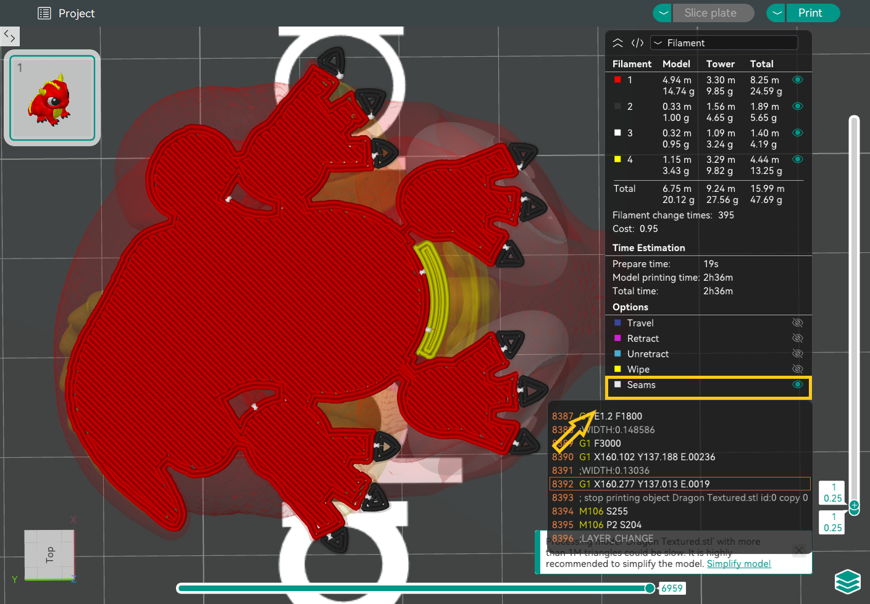
Task: Click the vertical layer slider track
Action: 854,308
